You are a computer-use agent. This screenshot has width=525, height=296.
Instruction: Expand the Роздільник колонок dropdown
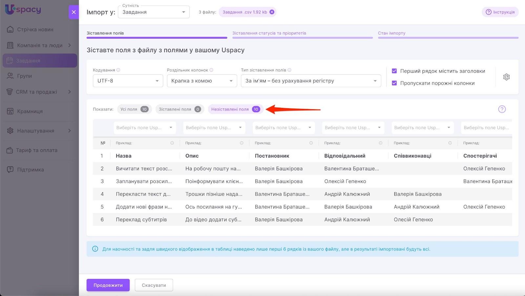coord(202,81)
